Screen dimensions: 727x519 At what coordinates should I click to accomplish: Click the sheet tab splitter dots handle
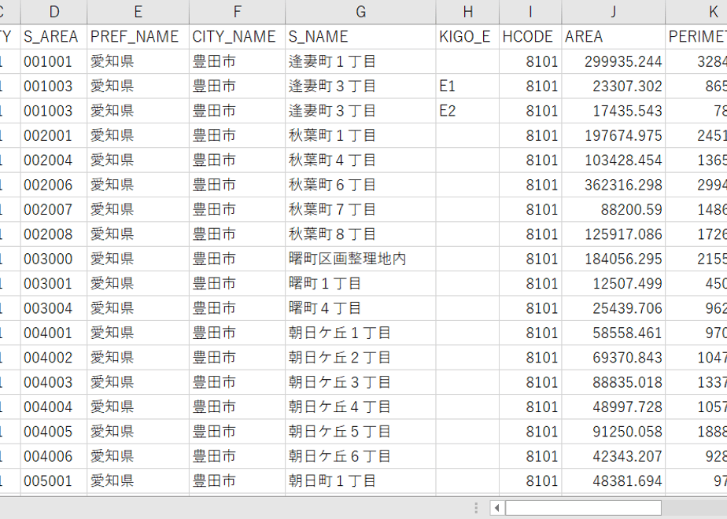pos(476,508)
